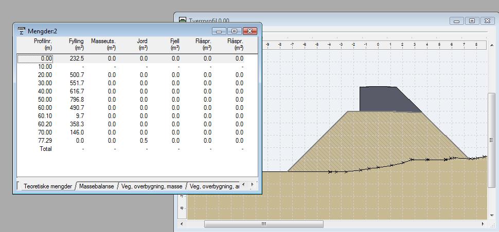499x232 pixels.
Task: Click the Flåspr. (m²) column header
Action: pos(235,45)
